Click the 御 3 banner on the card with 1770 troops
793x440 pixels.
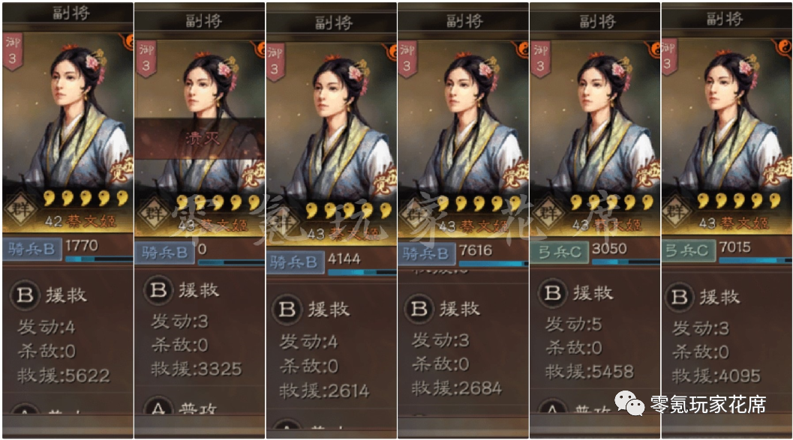pyautogui.click(x=12, y=51)
